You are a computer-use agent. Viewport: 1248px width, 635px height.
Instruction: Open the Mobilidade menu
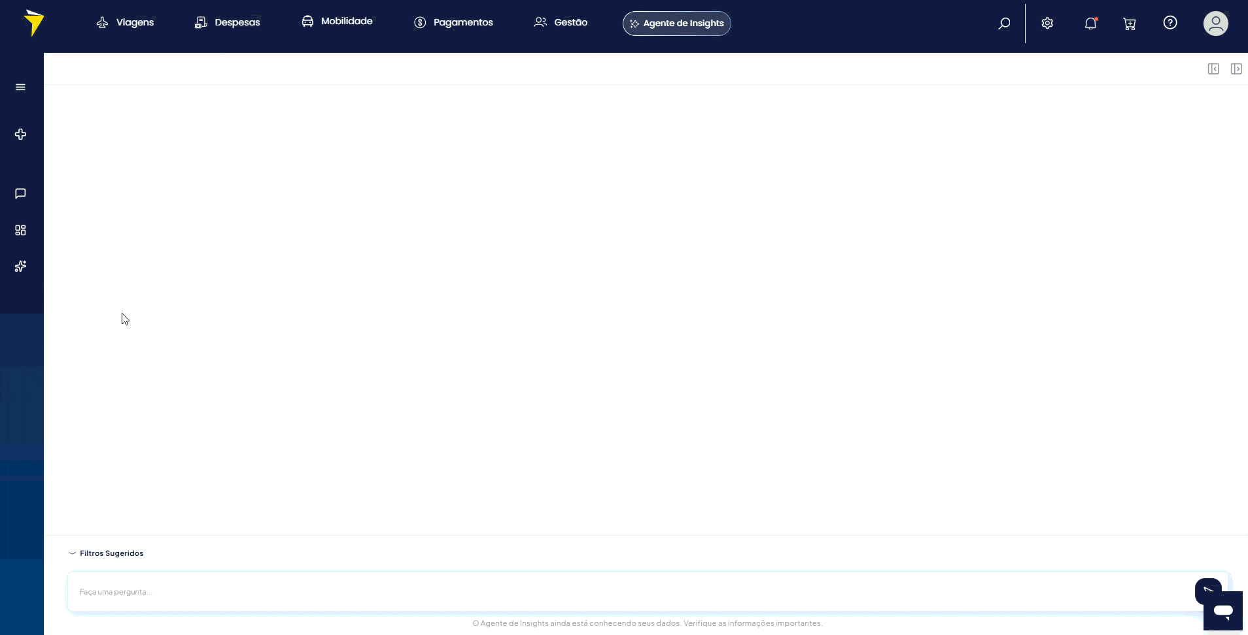337,21
